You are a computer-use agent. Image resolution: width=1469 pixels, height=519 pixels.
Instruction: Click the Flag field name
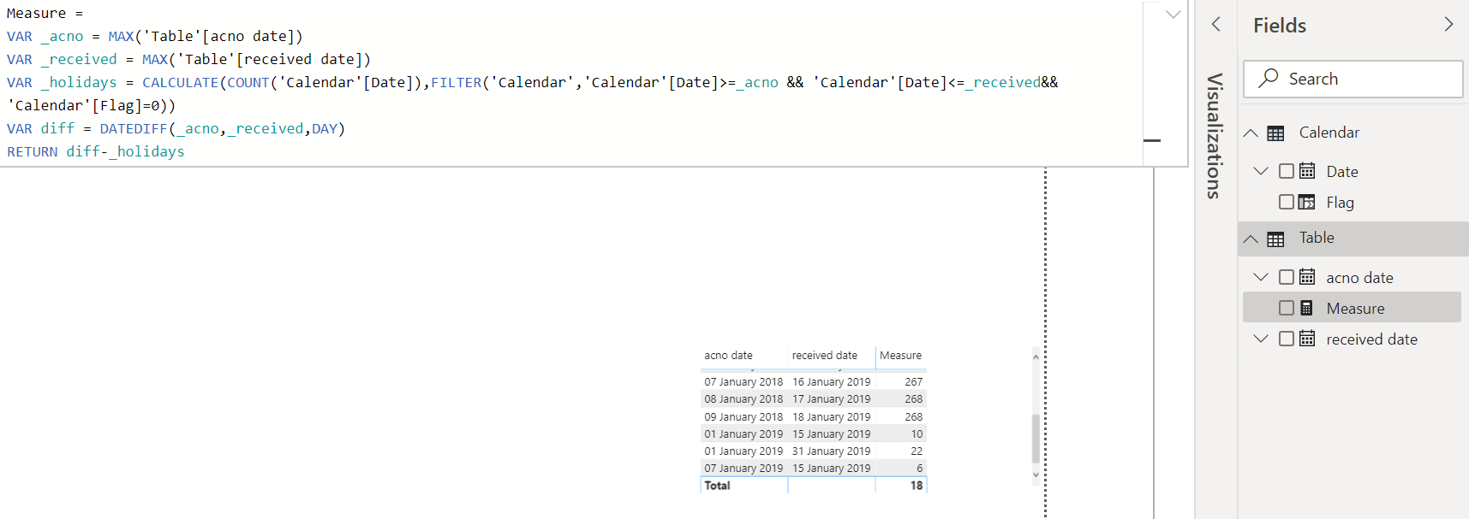point(1340,203)
